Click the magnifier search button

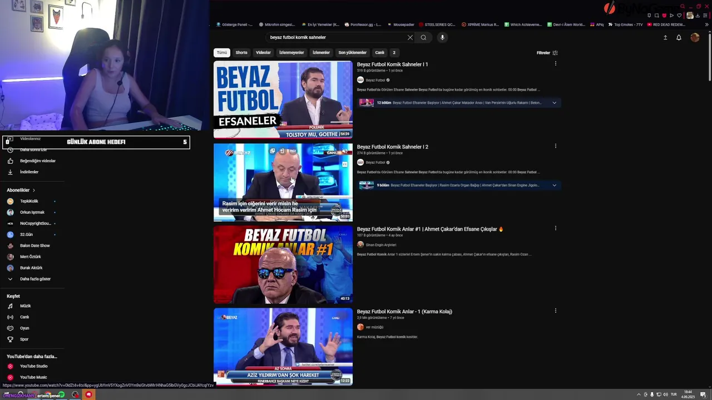point(423,37)
